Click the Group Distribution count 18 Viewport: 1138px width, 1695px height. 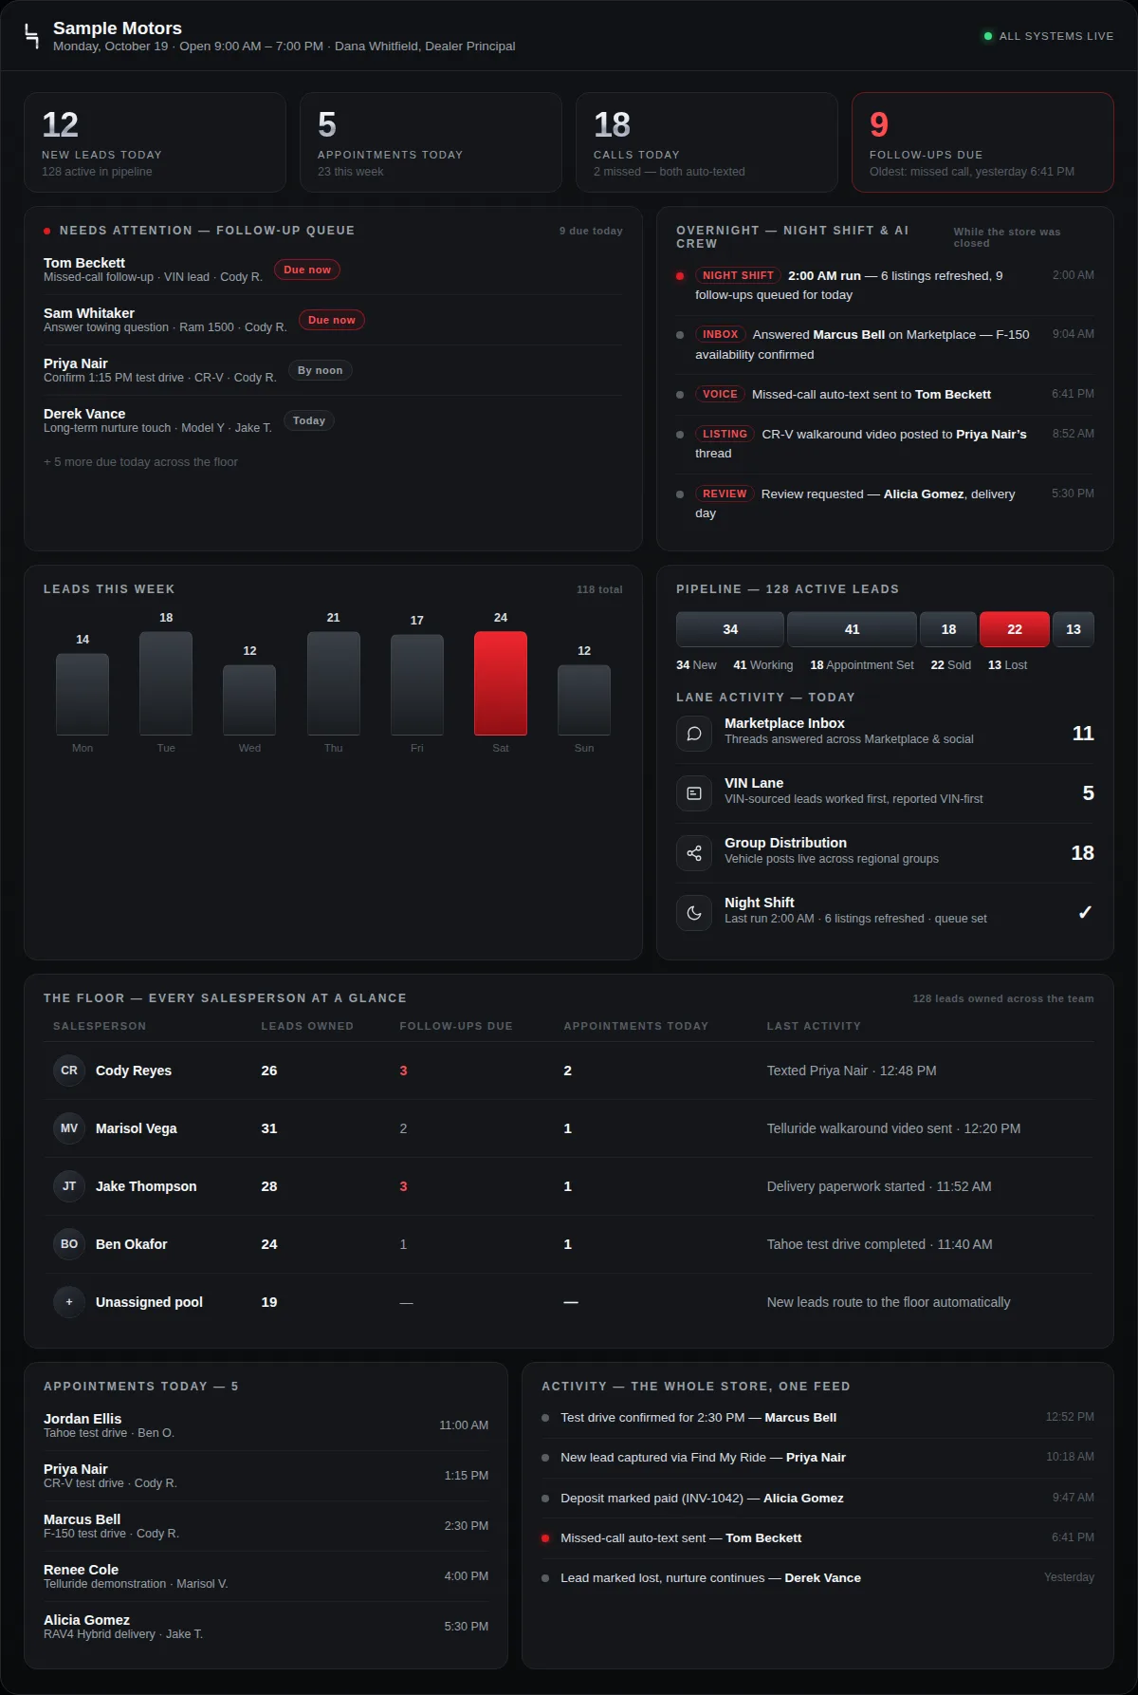[x=1083, y=853]
